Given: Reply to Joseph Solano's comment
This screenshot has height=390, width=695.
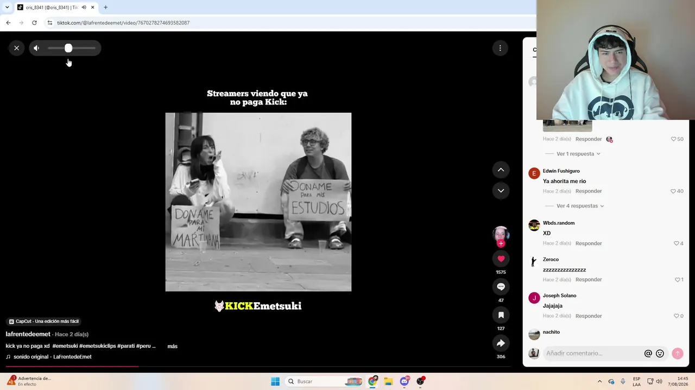Looking at the screenshot, I should 589,316.
